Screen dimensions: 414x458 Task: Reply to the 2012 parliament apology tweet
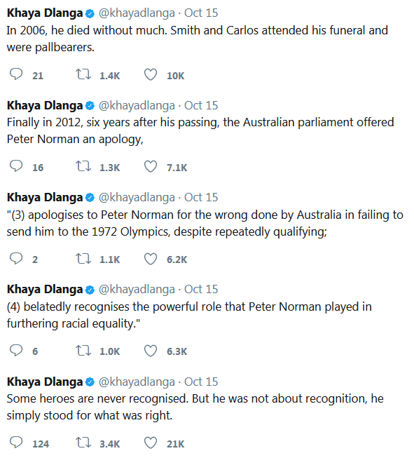click(x=16, y=166)
